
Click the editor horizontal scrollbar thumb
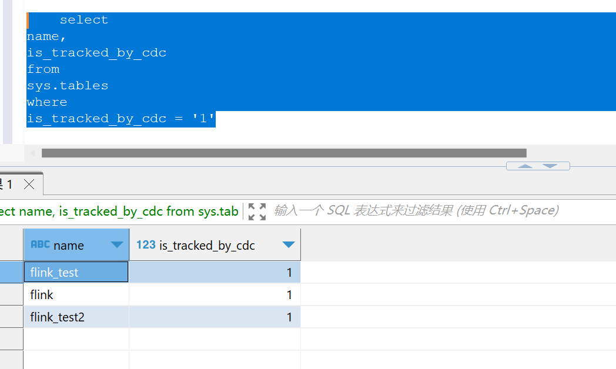pyautogui.click(x=284, y=153)
